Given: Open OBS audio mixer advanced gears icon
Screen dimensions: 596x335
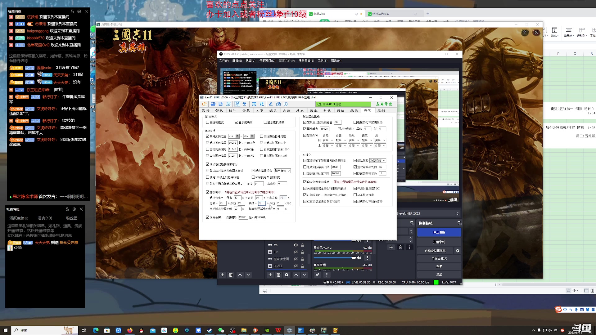Looking at the screenshot, I should 317,275.
